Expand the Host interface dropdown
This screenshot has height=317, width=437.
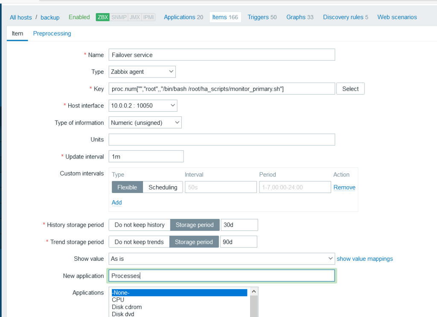[x=143, y=106]
